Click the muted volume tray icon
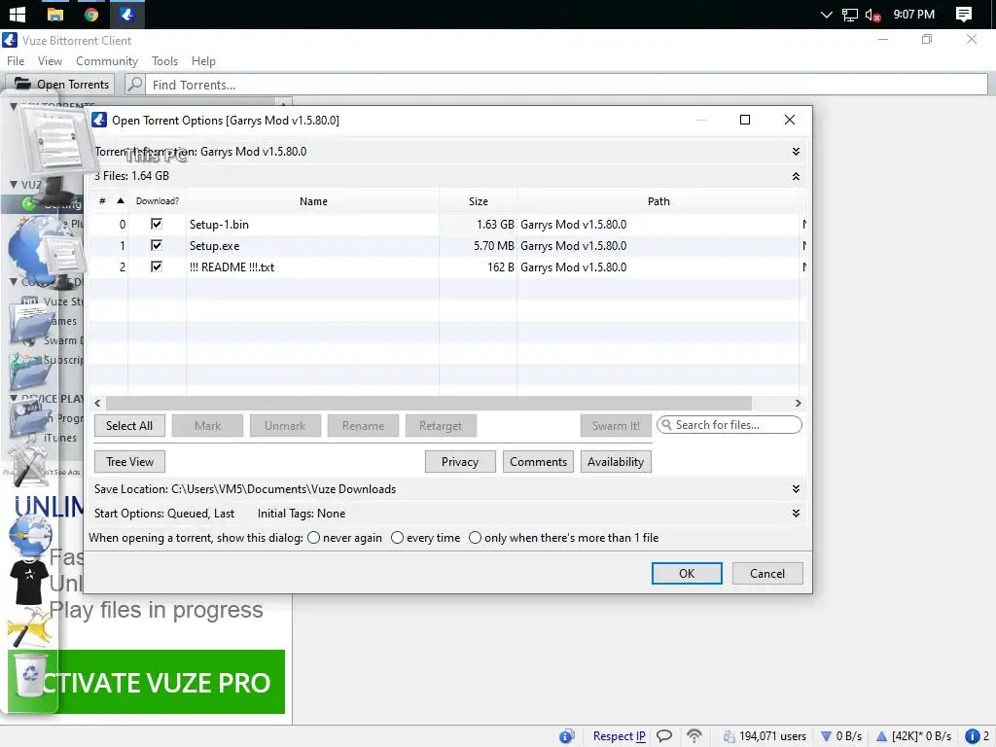The height and width of the screenshot is (747, 996). (x=872, y=15)
